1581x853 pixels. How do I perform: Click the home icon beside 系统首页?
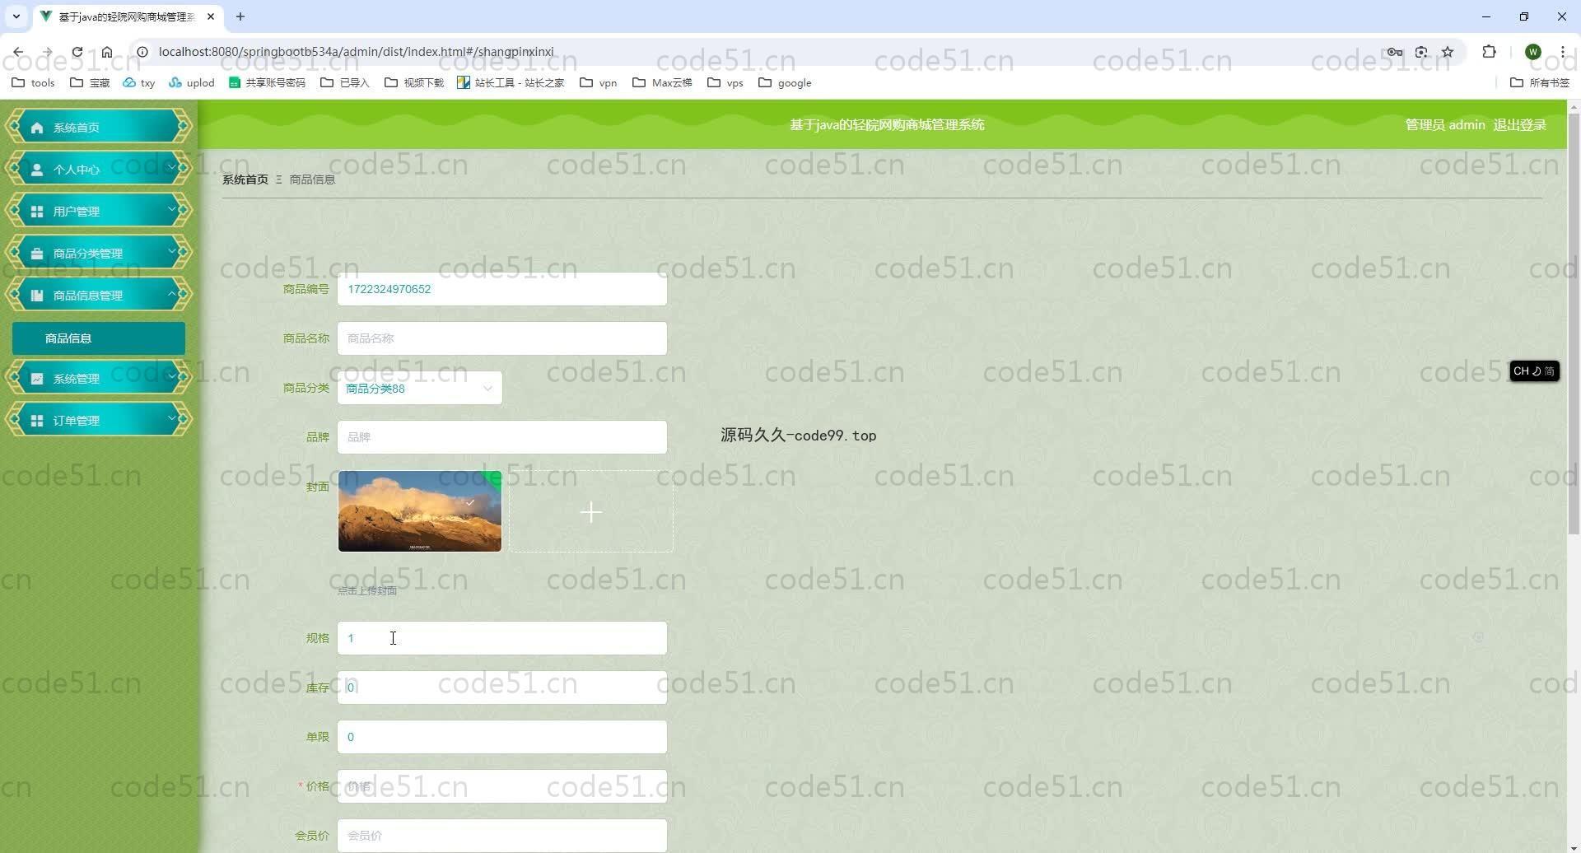pos(37,128)
